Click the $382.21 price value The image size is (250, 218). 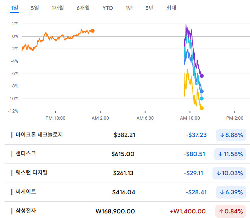coord(124,135)
